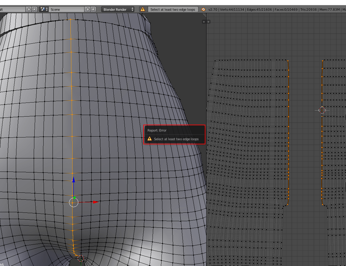Image resolution: width=346 pixels, height=266 pixels.
Task: Click the warning triangle in the info header
Action: [x=143, y=9]
